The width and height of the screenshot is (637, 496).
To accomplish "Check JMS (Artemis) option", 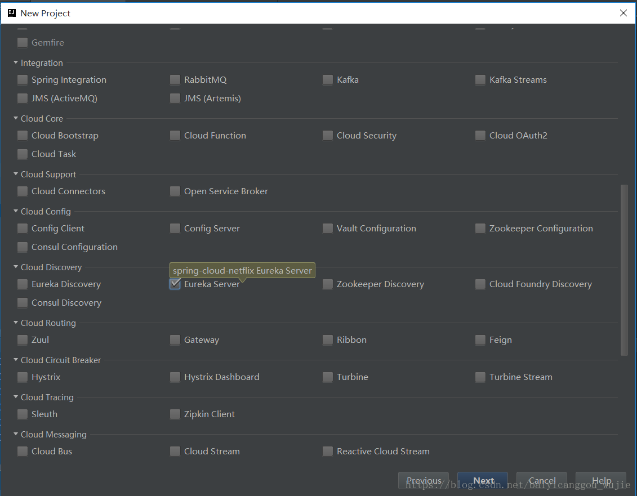I will tap(175, 99).
